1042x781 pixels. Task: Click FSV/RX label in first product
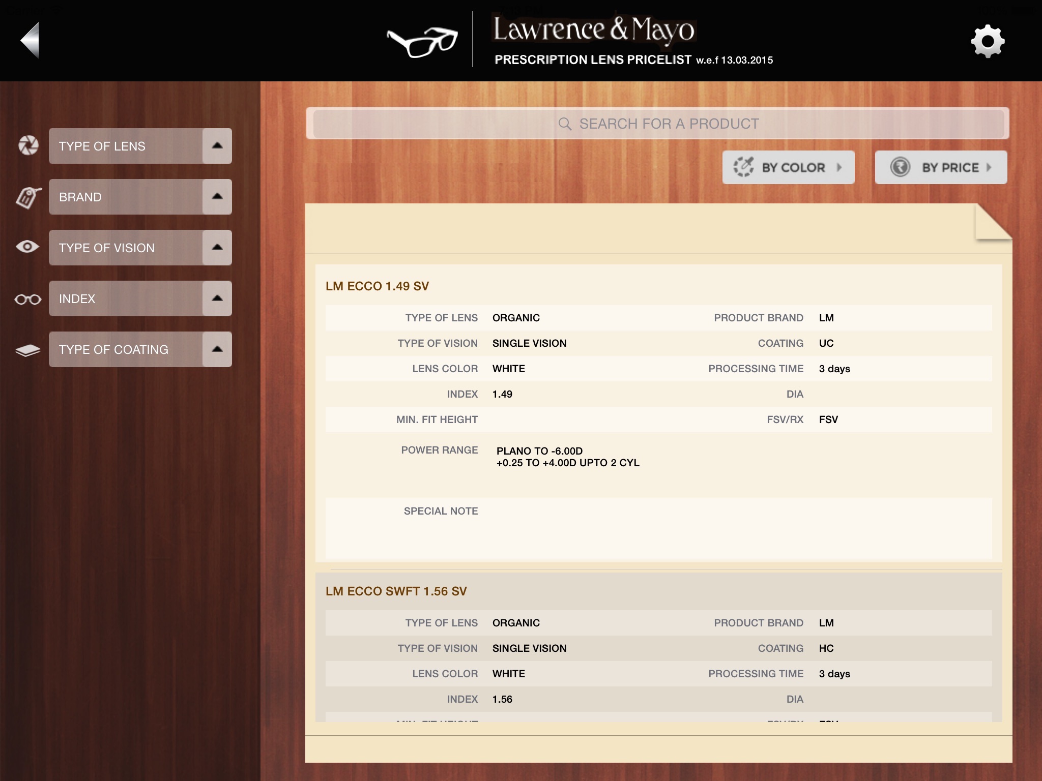pos(785,419)
